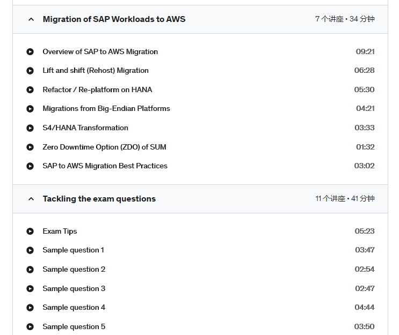This screenshot has width=399, height=335.
Task: Open lecture Exam Tips
Action: click(x=60, y=231)
